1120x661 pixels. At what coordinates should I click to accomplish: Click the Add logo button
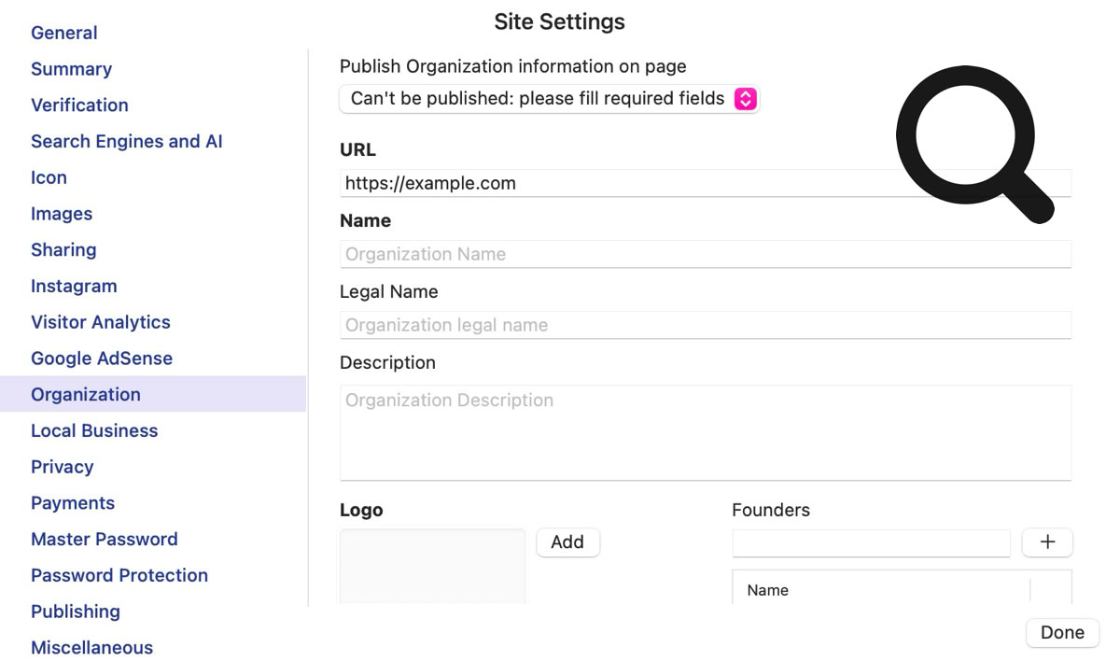tap(567, 542)
